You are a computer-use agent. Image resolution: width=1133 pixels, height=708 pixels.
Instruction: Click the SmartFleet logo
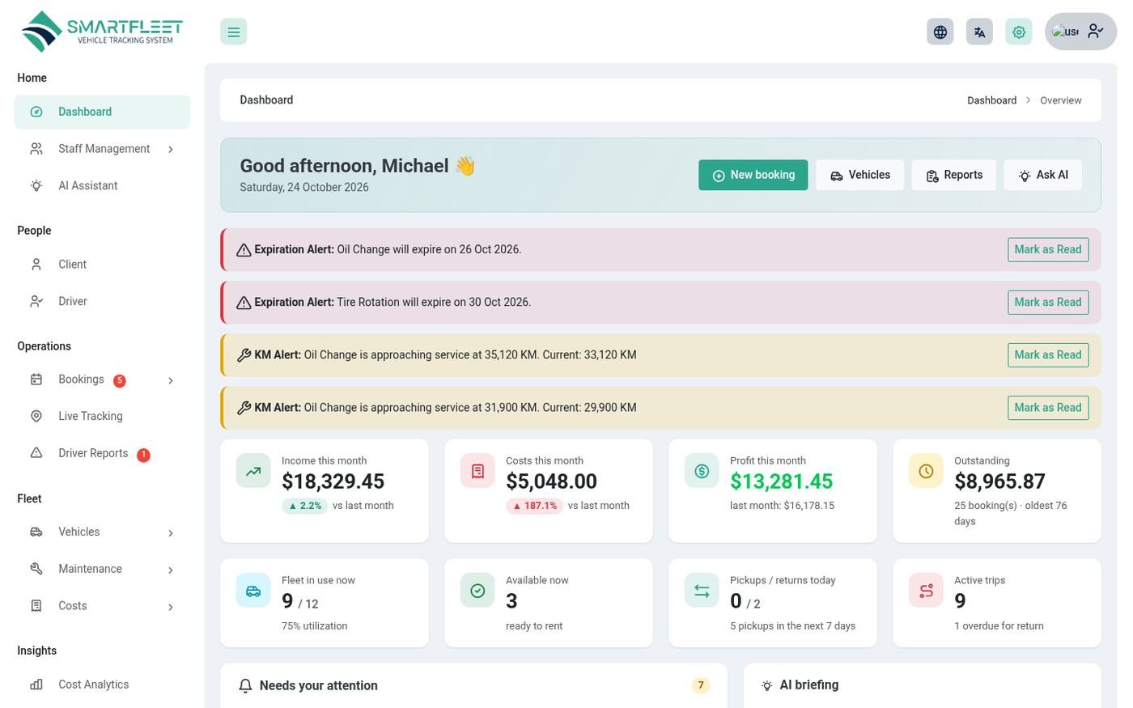tap(102, 32)
